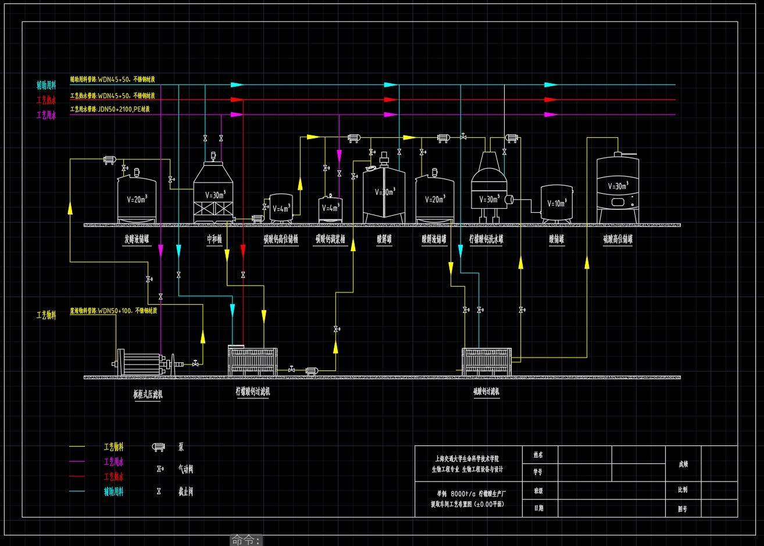This screenshot has height=546, width=764.
Task: Click the yellow 工艺物料 legend line sample
Action: (x=77, y=447)
